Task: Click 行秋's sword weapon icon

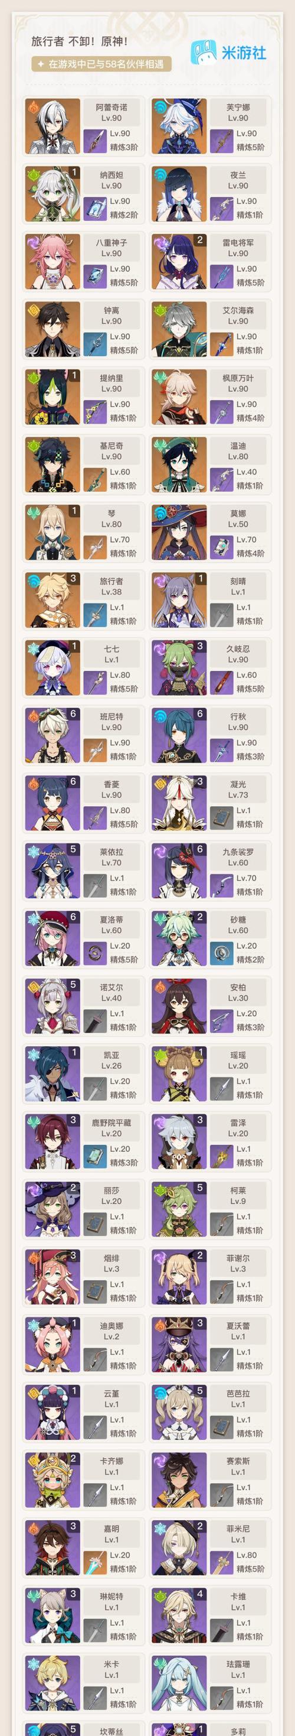Action: click(221, 750)
